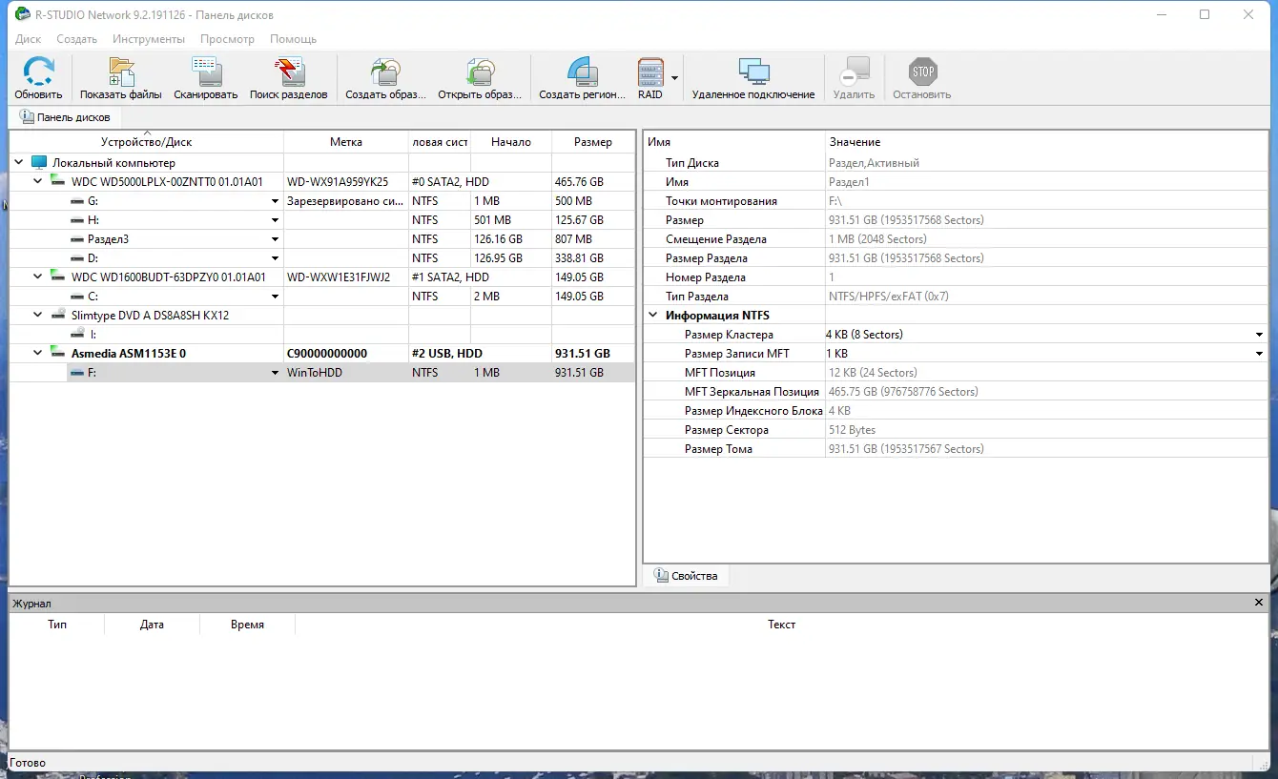Start scan with Сканировать icon

[x=207, y=73]
